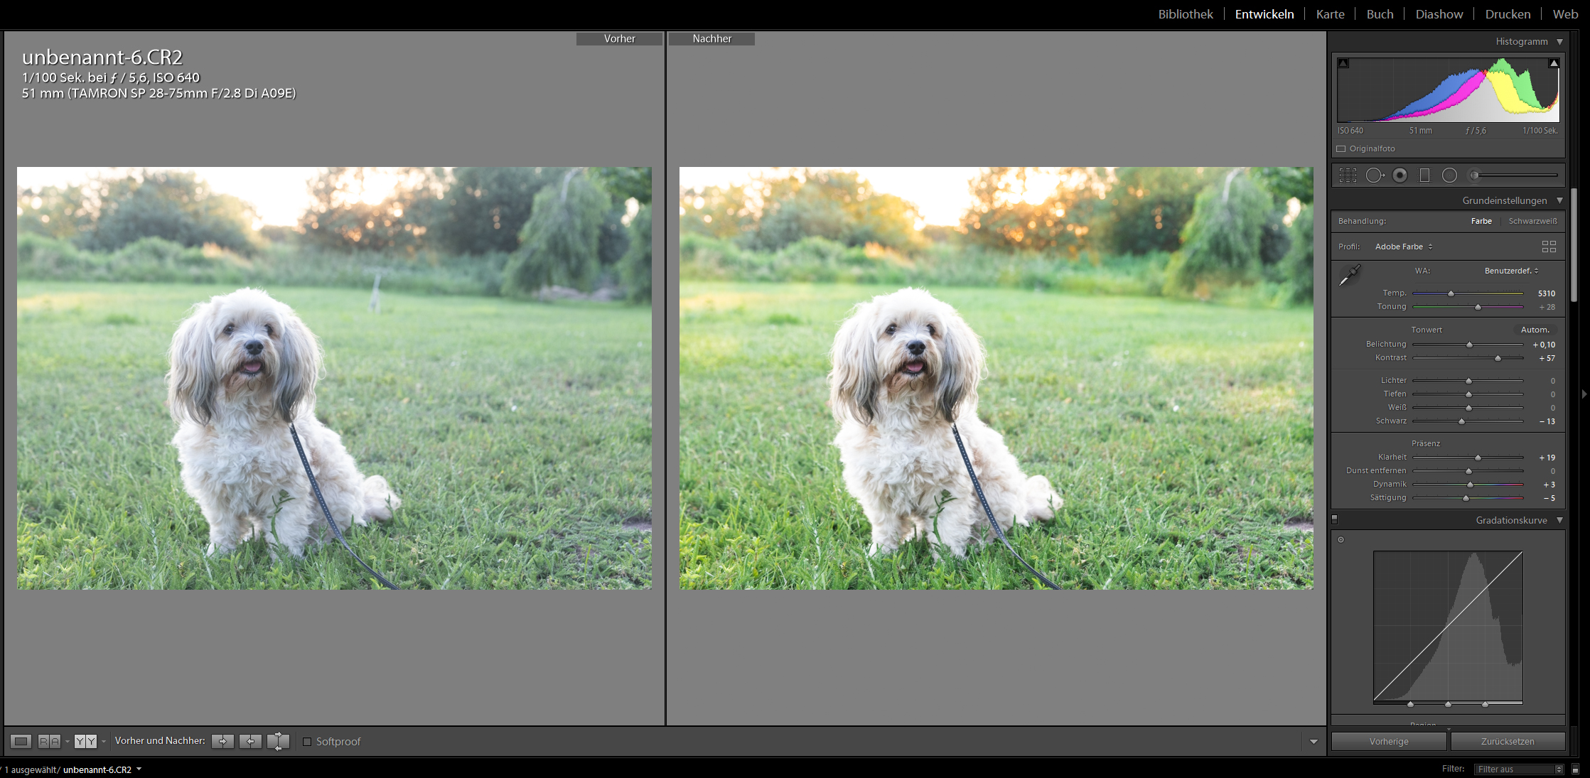Click the Zurücksetzen button

click(x=1507, y=742)
